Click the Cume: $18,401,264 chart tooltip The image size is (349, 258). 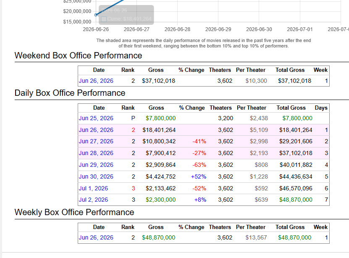coord(126,15)
